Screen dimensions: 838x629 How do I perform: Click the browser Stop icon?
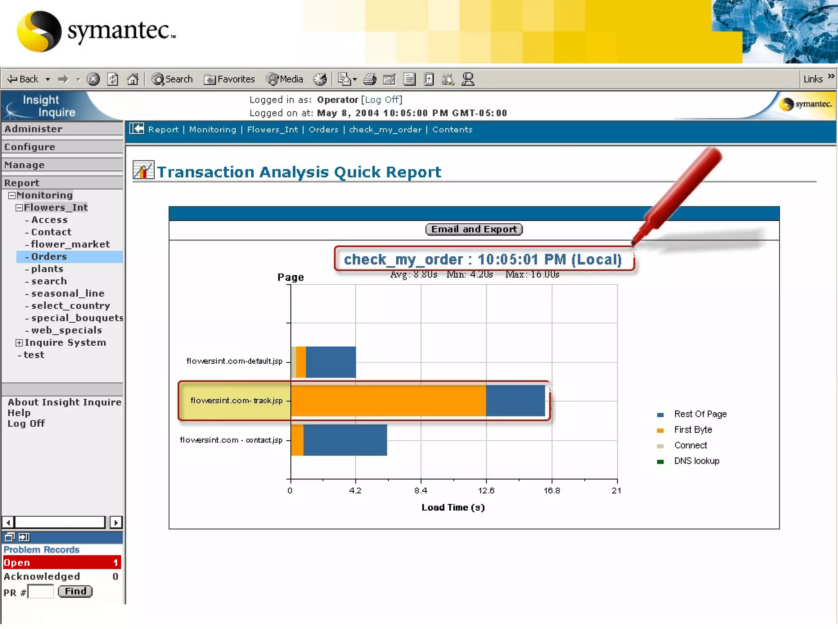coord(93,79)
